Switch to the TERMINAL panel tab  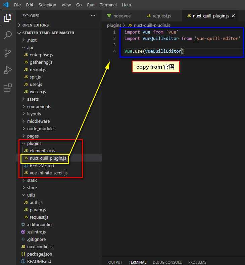[138, 262]
